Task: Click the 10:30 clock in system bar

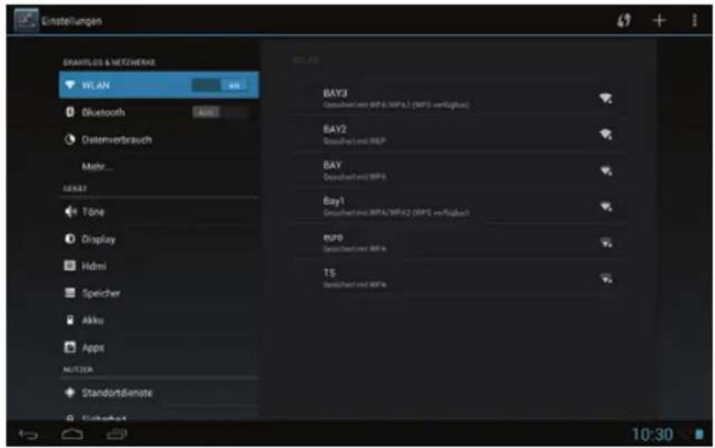Action: pos(652,435)
